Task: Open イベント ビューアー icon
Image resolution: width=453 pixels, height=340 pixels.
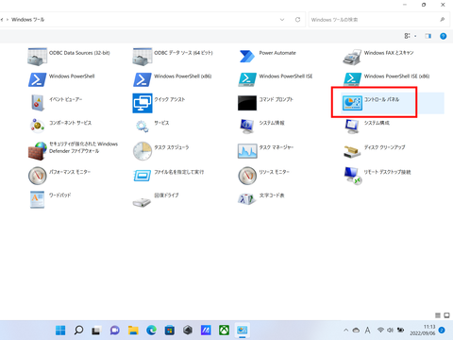Action: tap(38, 103)
